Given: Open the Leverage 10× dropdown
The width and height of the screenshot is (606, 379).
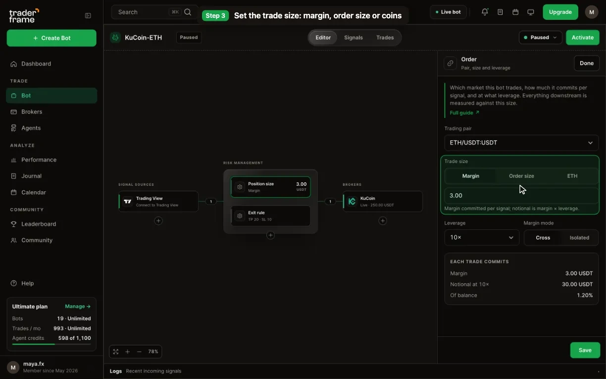Looking at the screenshot, I should (482, 237).
